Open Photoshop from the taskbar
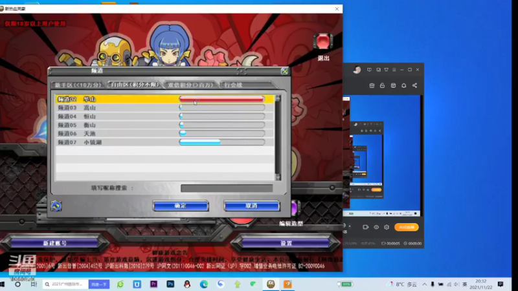 click(170, 284)
